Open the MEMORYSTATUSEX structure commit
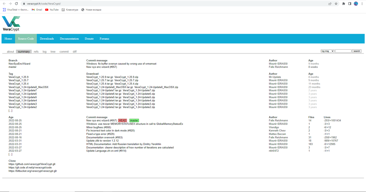 tap(135, 124)
